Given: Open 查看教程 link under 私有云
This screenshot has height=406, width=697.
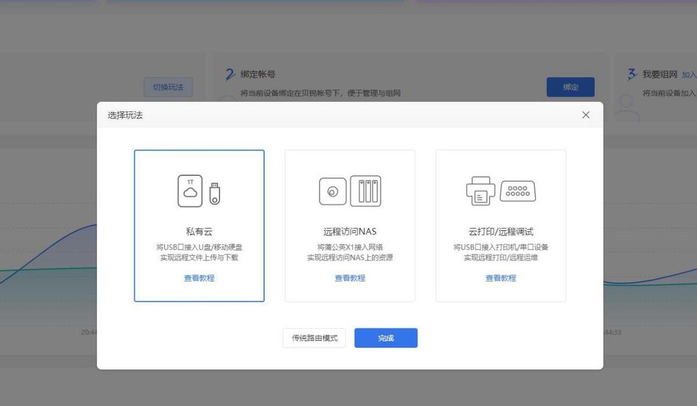Looking at the screenshot, I should [x=199, y=278].
